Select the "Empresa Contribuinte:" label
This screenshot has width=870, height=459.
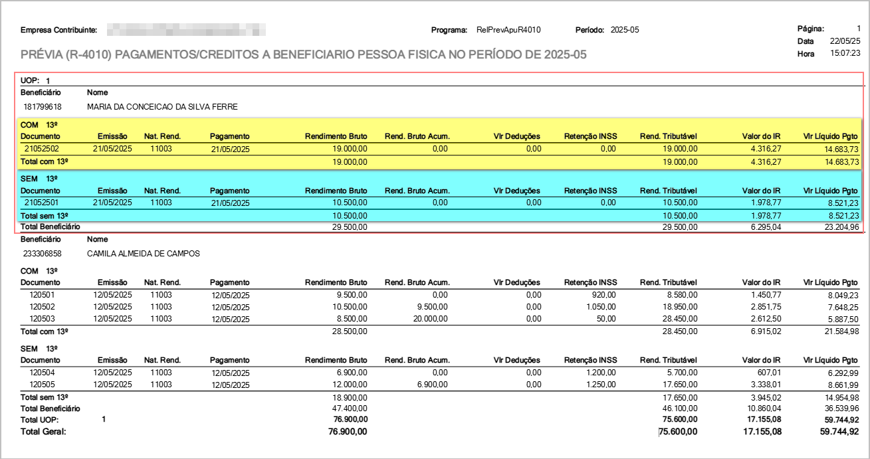click(x=59, y=30)
